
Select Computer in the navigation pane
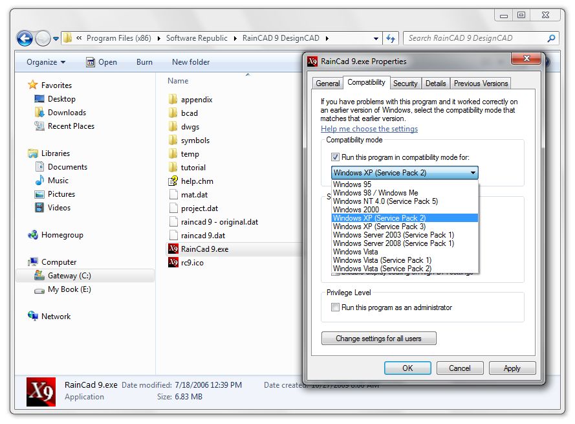[59, 262]
